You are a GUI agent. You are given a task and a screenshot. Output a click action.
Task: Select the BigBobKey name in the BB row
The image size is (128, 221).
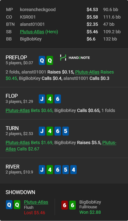click(31, 39)
